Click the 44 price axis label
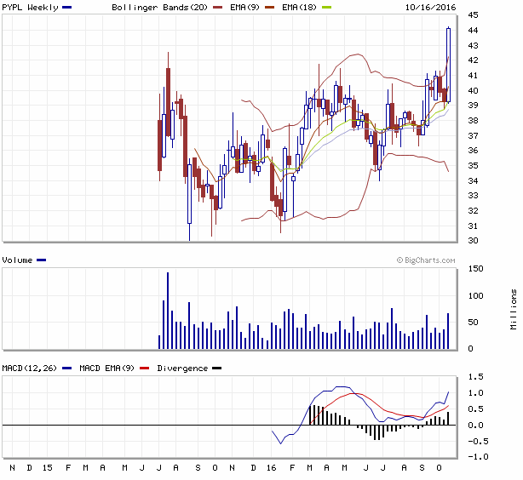The width and height of the screenshot is (523, 480). (x=473, y=31)
